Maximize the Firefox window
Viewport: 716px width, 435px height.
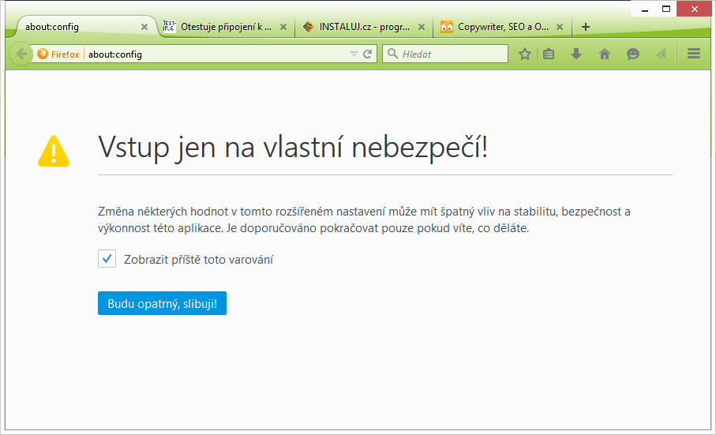(x=666, y=9)
